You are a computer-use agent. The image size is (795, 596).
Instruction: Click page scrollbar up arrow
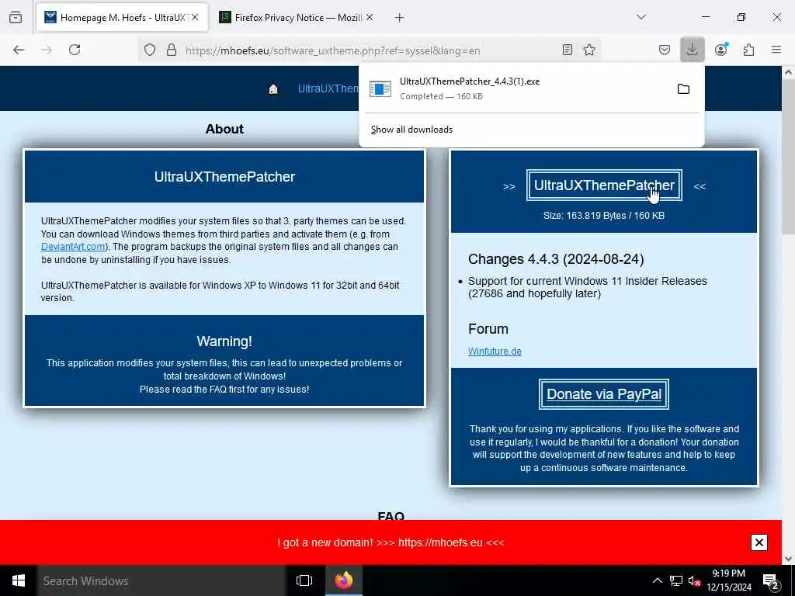pyautogui.click(x=789, y=72)
